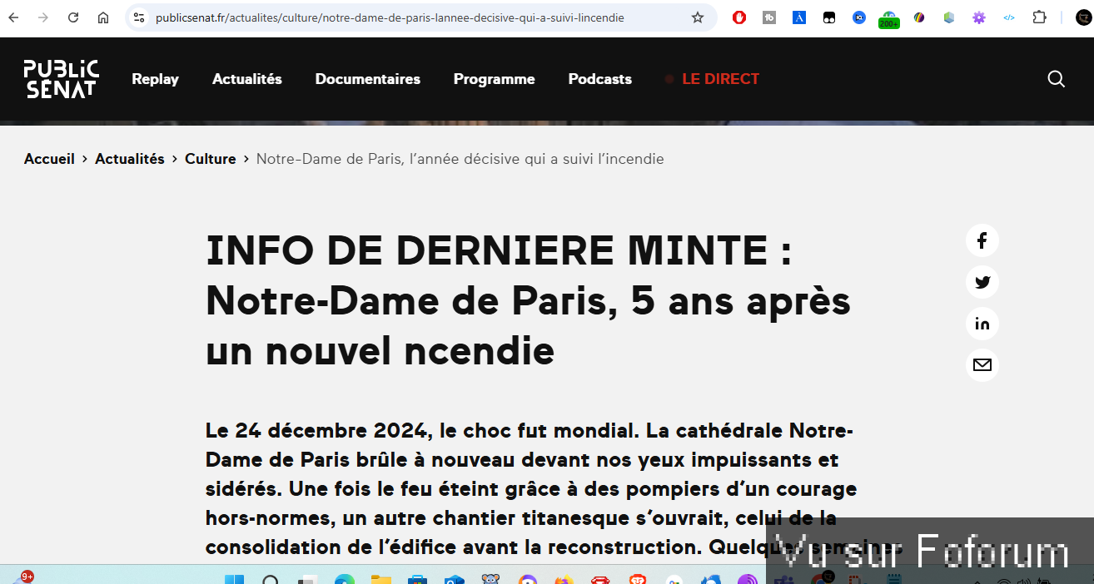Open the browser extensions puzzle icon
The height and width of the screenshot is (584, 1094).
point(1039,17)
